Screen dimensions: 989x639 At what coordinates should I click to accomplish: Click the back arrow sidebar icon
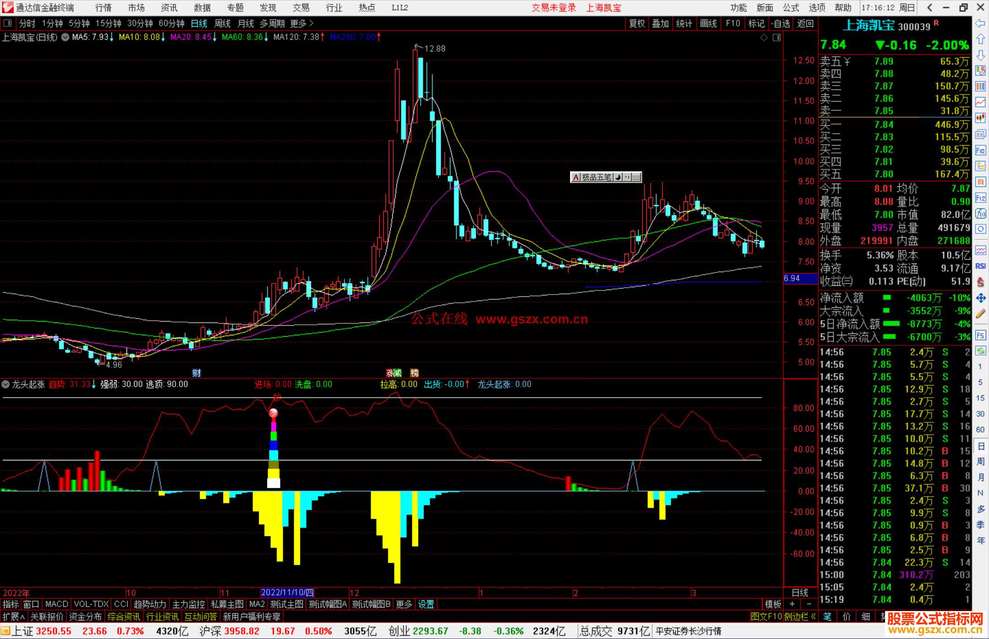[x=980, y=23]
